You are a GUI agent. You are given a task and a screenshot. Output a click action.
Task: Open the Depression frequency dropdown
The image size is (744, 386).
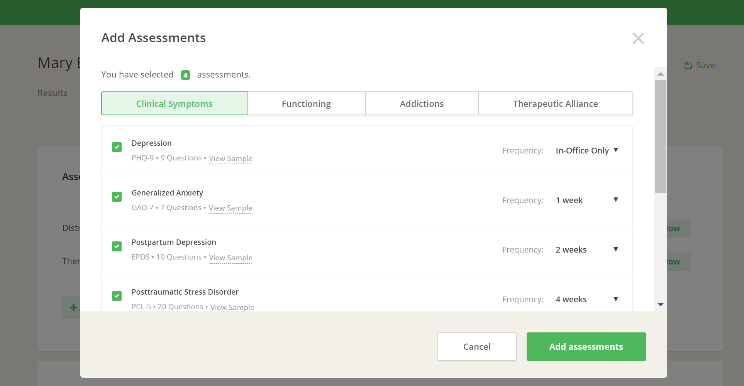(x=587, y=150)
